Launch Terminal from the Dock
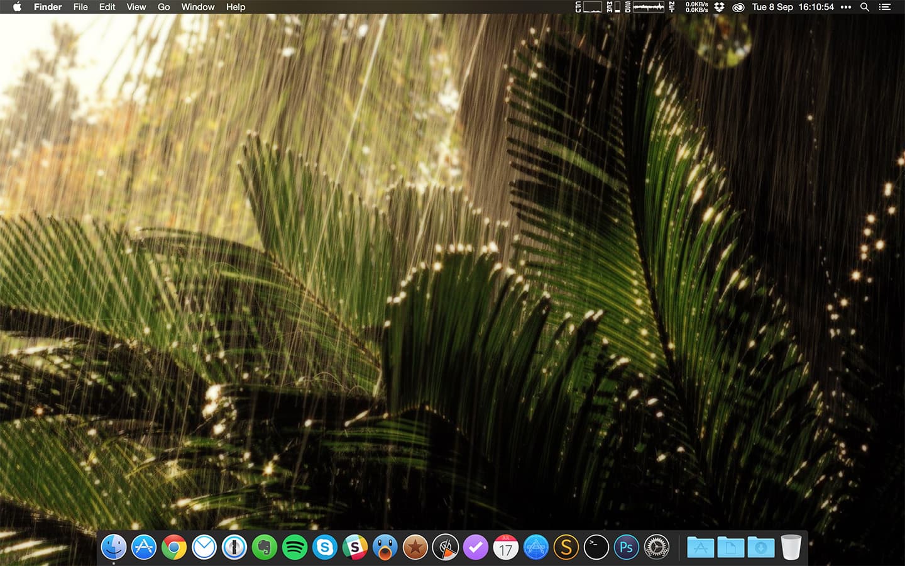905x566 pixels. coord(596,547)
